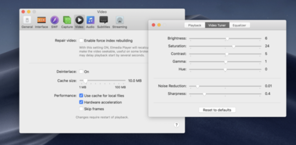The height and width of the screenshot is (145, 296).
Task: Click the help question mark button
Action: pos(176,125)
